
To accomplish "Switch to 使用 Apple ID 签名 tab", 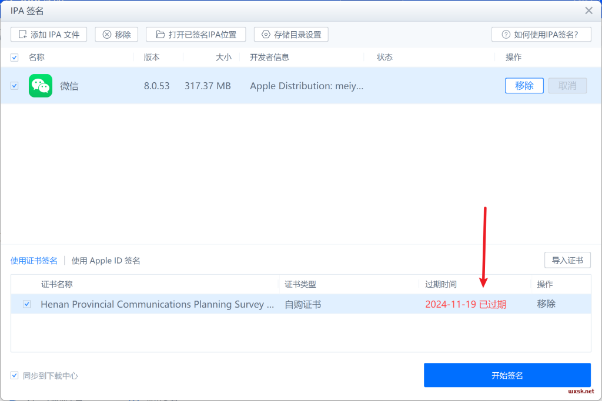I will [x=106, y=261].
